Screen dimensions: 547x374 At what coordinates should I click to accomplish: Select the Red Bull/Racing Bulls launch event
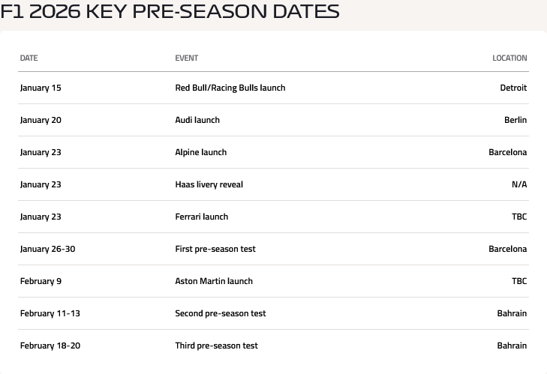[x=230, y=88]
